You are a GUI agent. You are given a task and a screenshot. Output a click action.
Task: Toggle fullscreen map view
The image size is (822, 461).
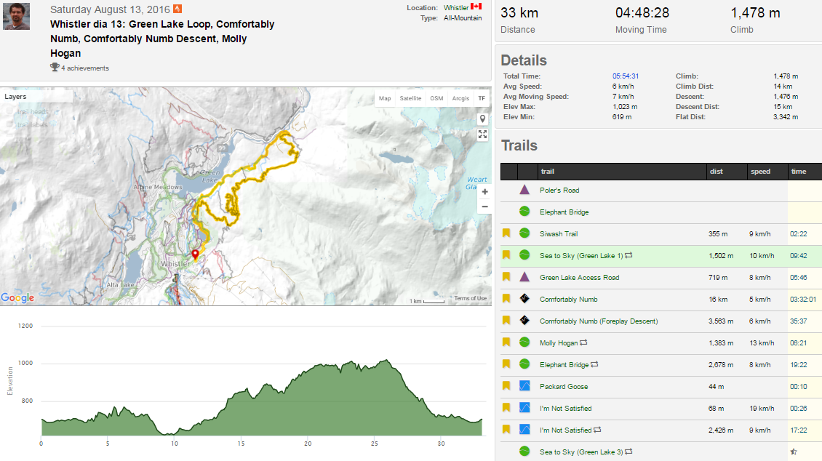(482, 135)
